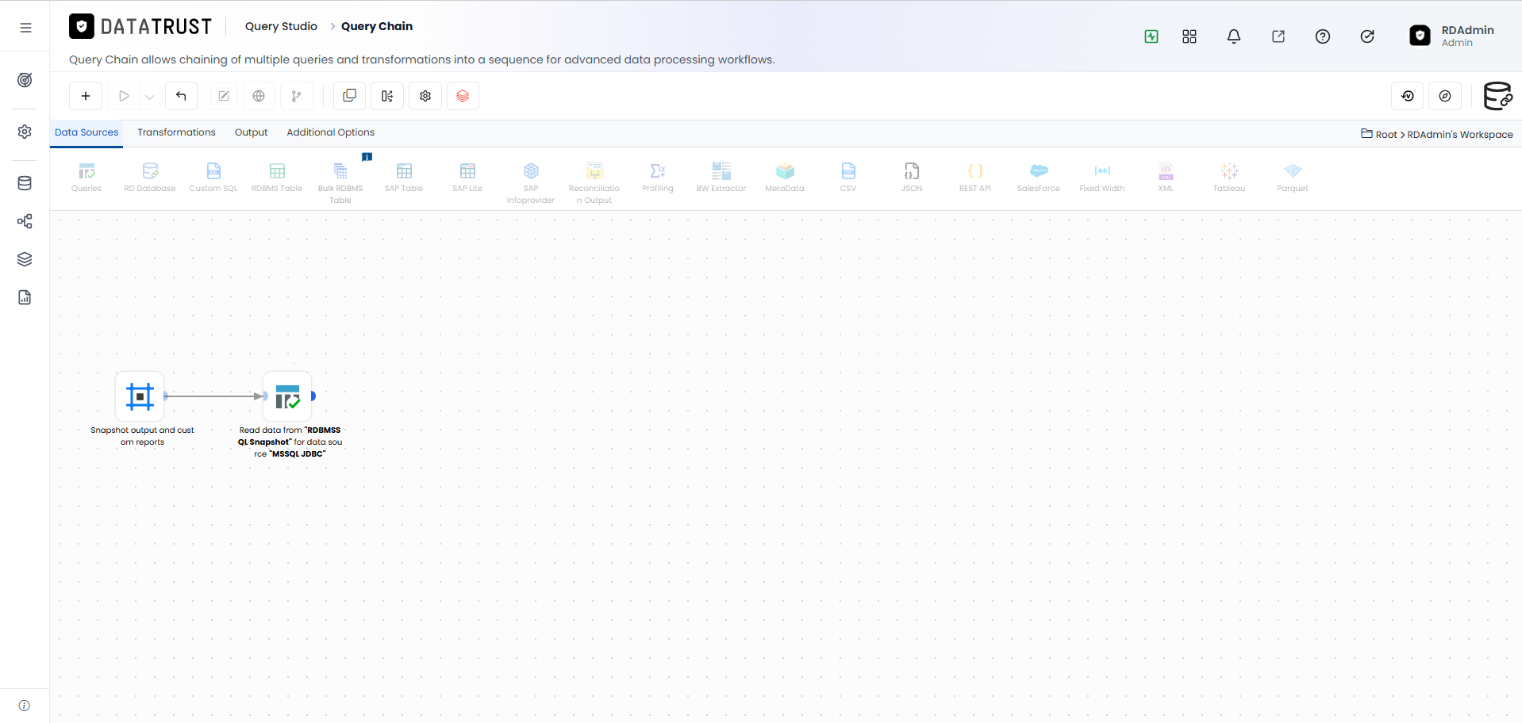
Task: Click the globe toolbar icon
Action: coord(259,96)
